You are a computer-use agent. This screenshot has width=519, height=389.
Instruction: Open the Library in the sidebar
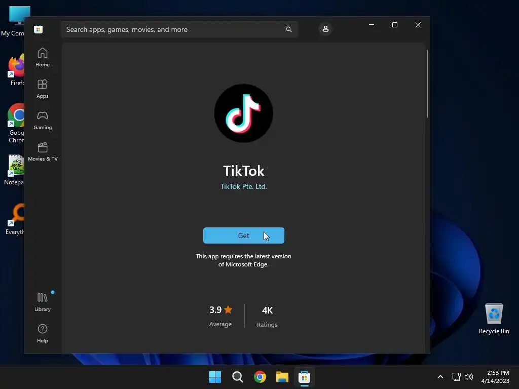click(43, 302)
